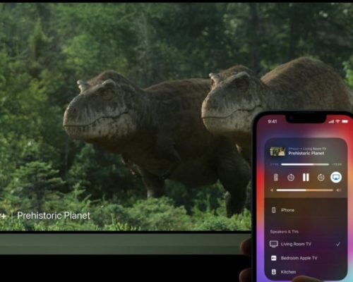Screen dimensions: 353x282
Task: Choose Kitchen speaker as output
Action: coord(306,272)
